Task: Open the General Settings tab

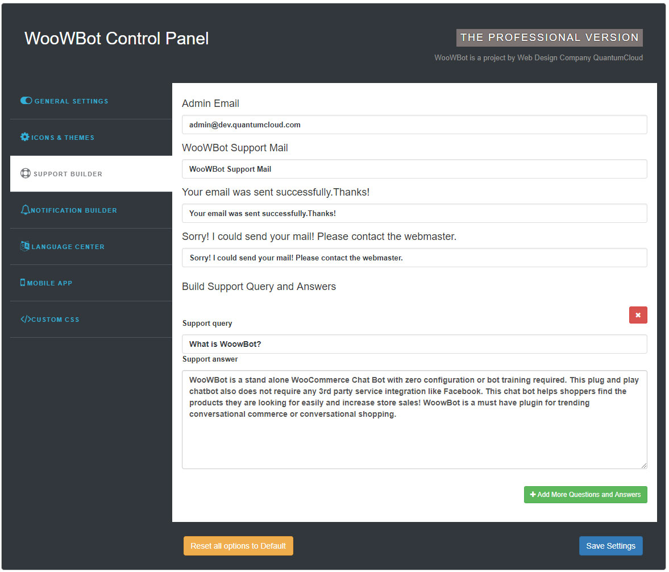Action: pos(91,101)
